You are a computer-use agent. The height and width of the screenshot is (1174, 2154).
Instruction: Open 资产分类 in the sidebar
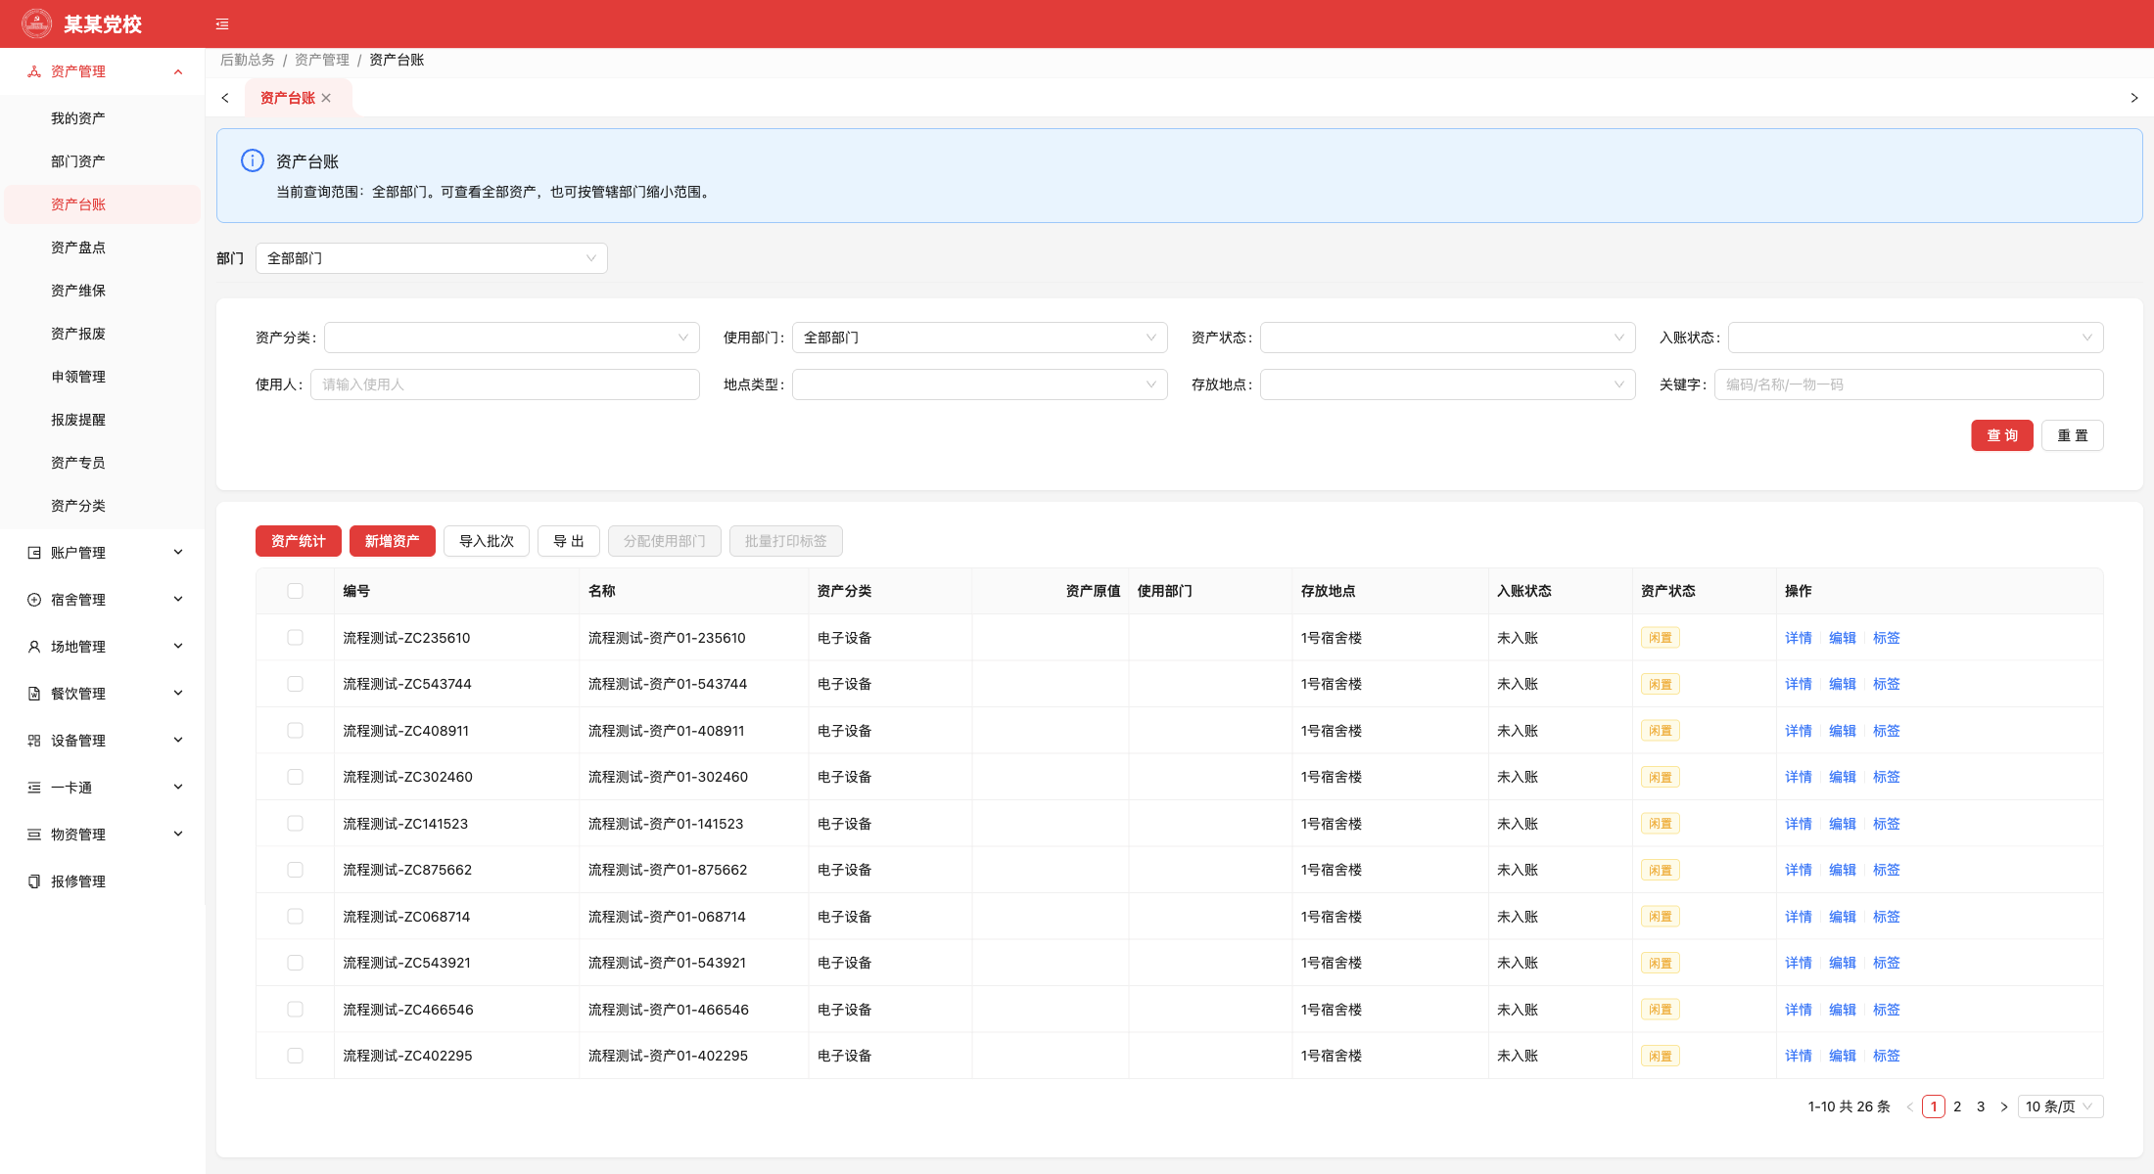click(78, 506)
